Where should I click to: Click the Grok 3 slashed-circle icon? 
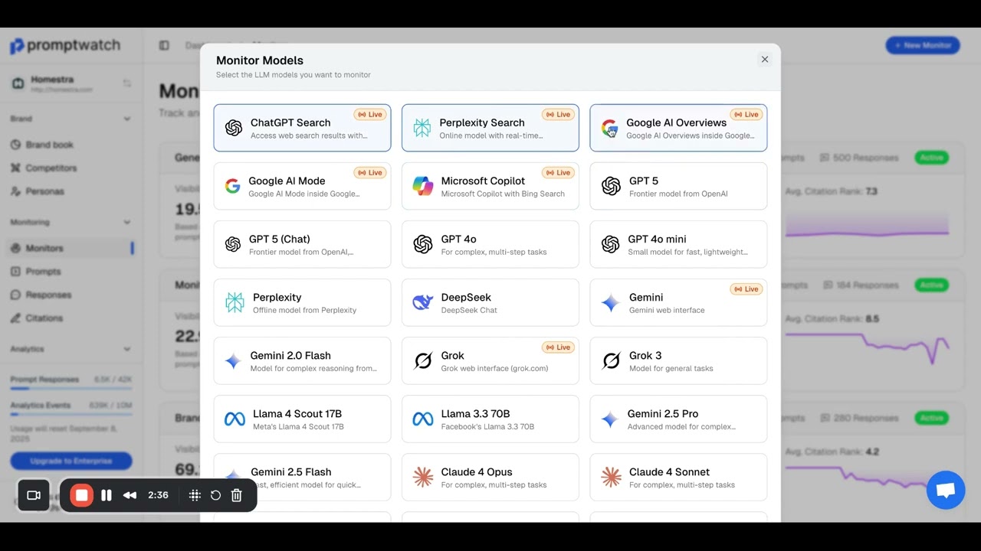pyautogui.click(x=611, y=360)
